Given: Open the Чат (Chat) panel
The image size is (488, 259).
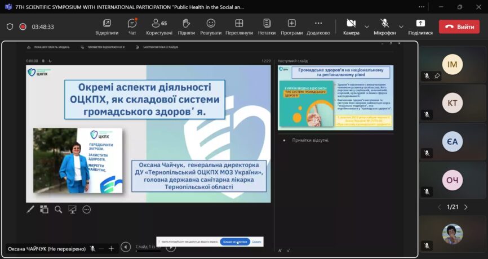Looking at the screenshot, I should (132, 26).
